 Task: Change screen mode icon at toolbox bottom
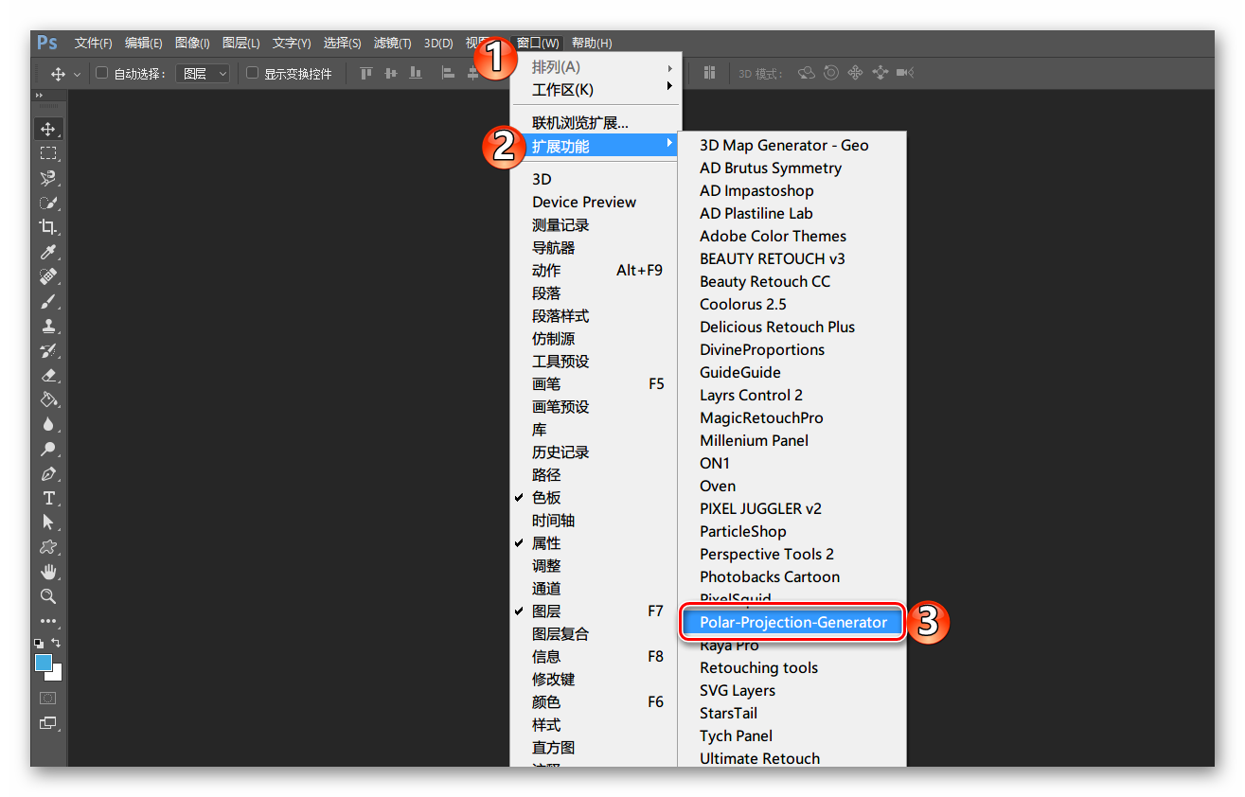[x=48, y=723]
